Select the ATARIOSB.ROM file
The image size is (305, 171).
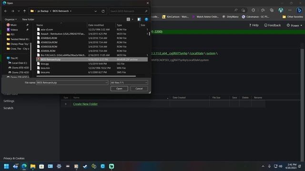click(x=92, y=47)
